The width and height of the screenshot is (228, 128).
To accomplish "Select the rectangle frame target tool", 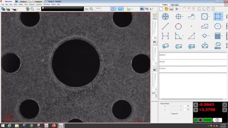I will pyautogui.click(x=217, y=16).
